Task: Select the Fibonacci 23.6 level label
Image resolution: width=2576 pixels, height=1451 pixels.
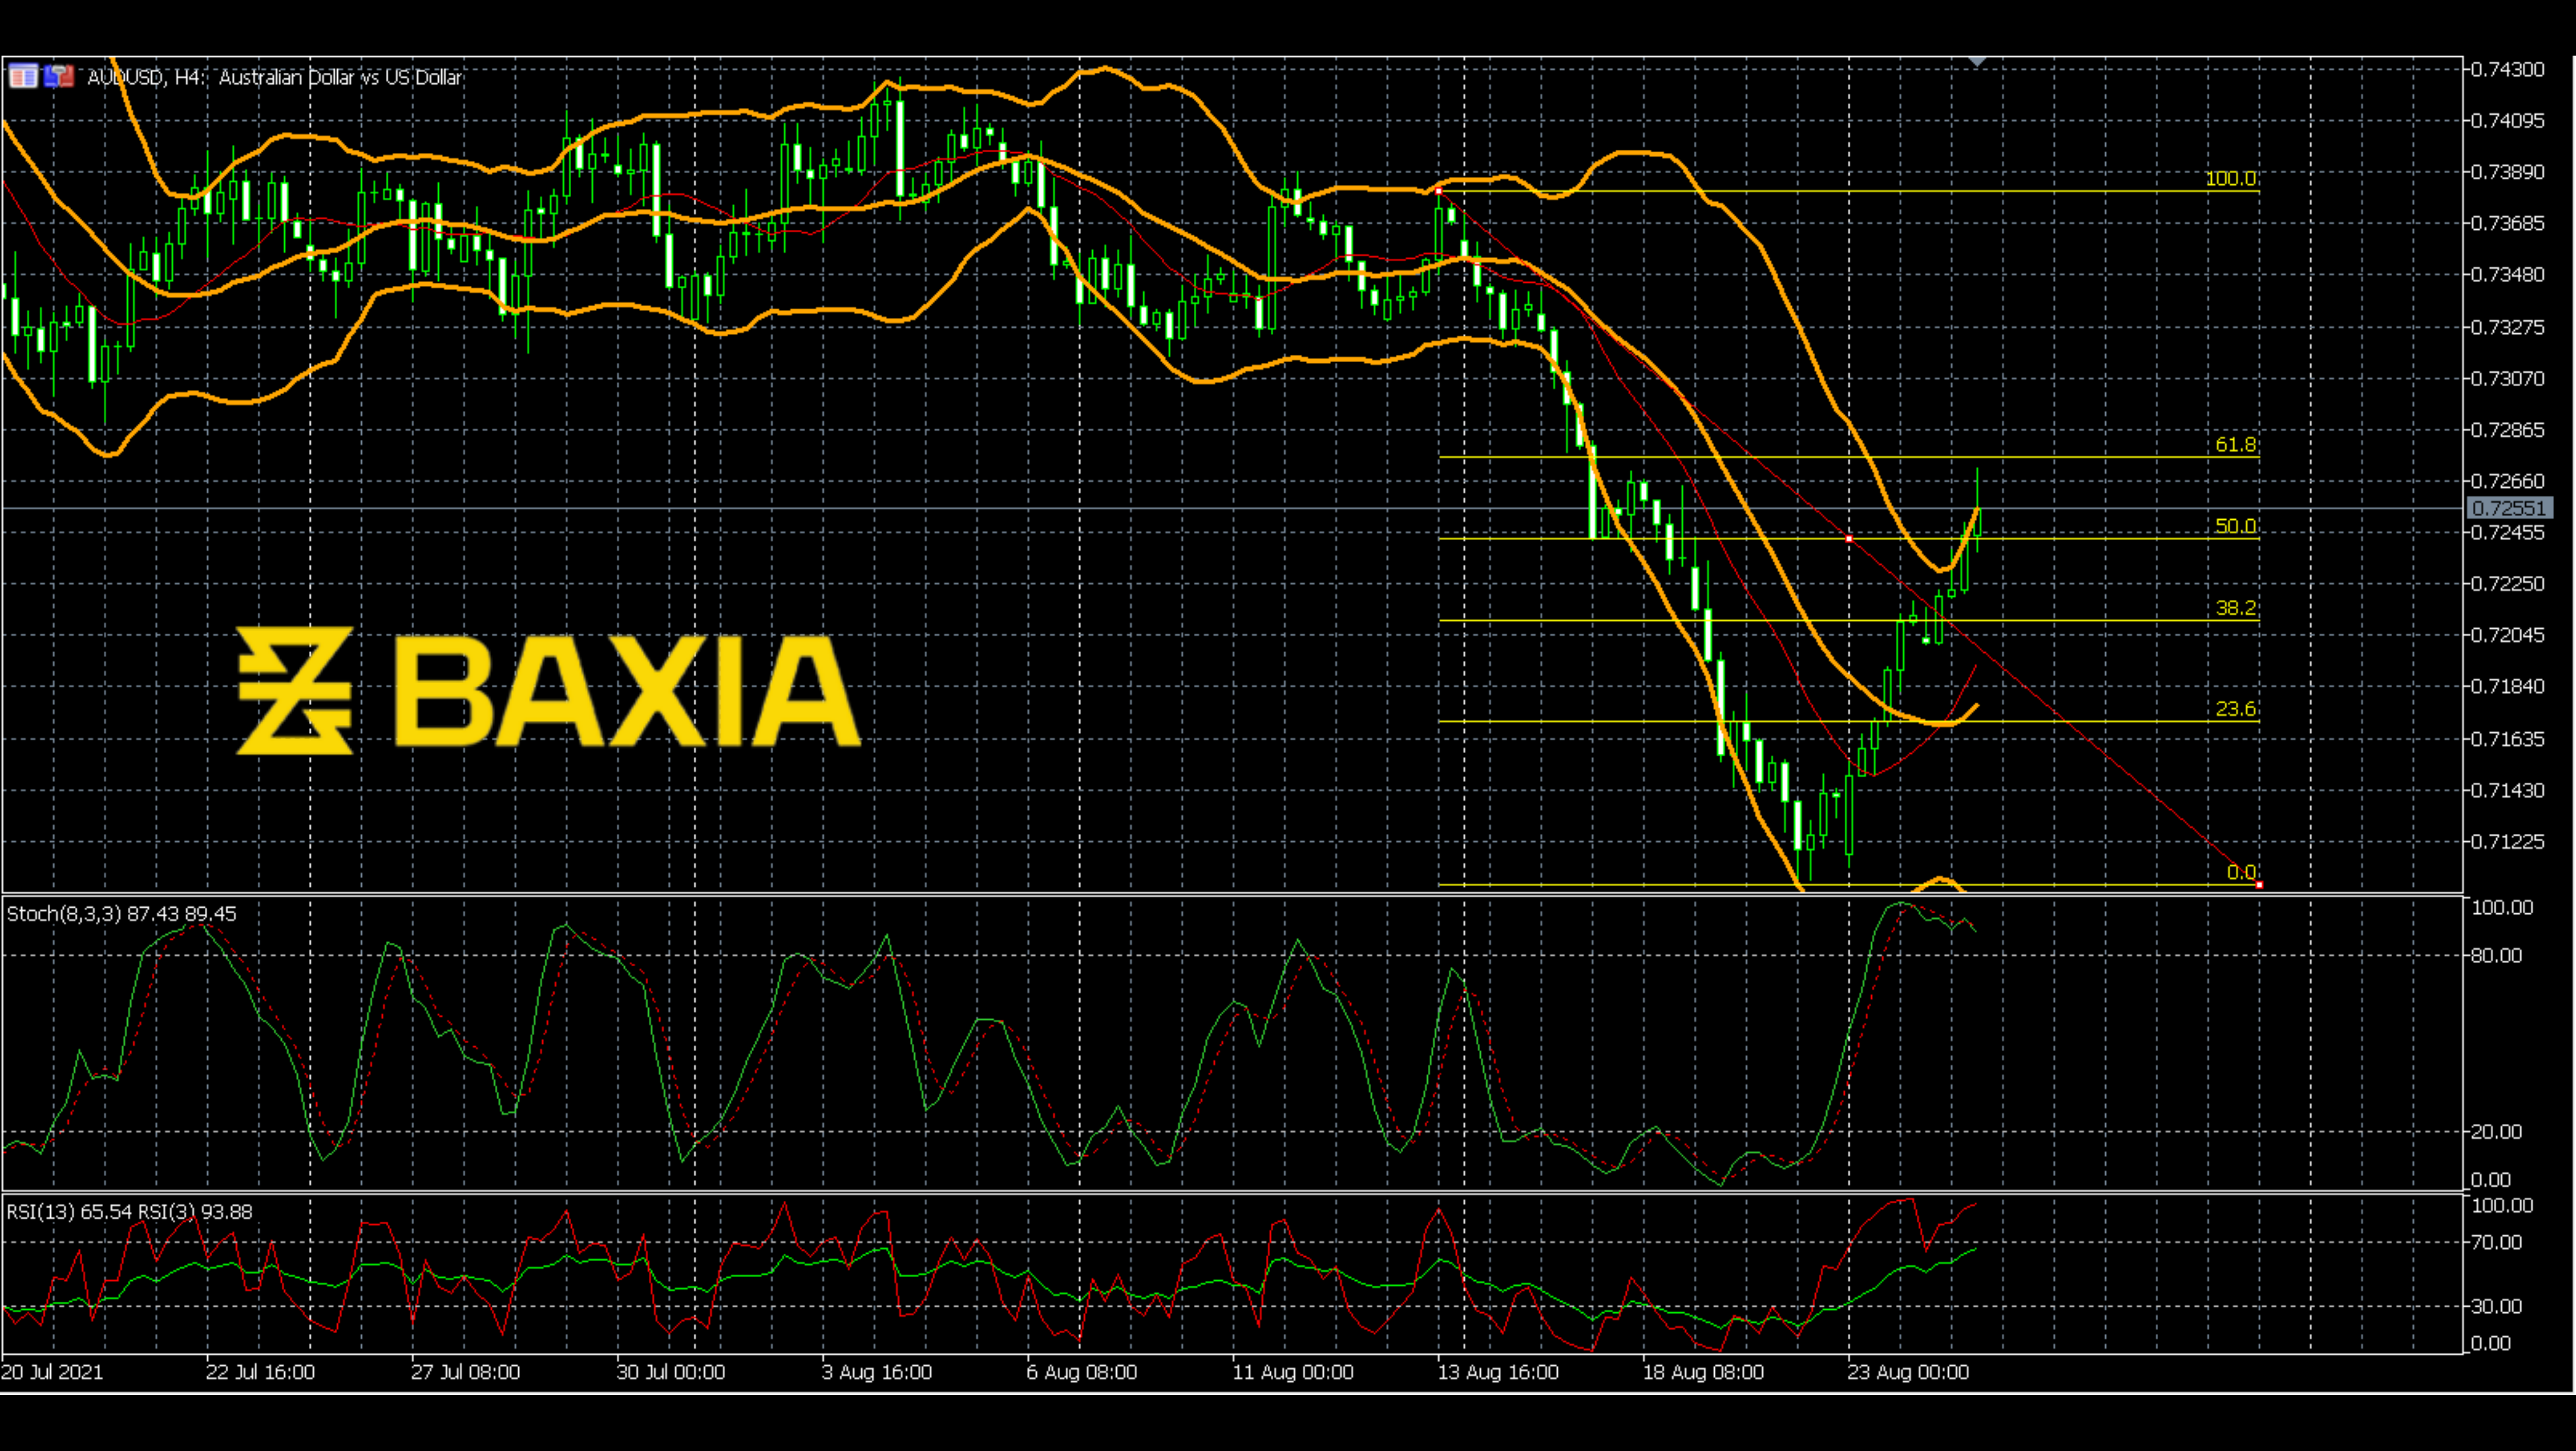Action: [2236, 709]
